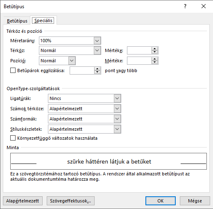Click the help question mark icon
The image size is (213, 209).
tap(185, 6)
